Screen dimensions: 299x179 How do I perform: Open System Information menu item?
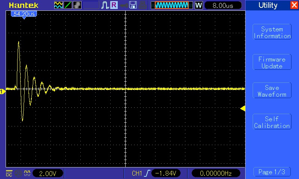click(272, 33)
